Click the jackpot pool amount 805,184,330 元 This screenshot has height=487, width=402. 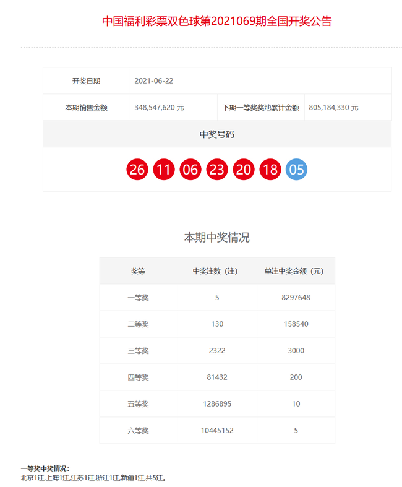[333, 108]
